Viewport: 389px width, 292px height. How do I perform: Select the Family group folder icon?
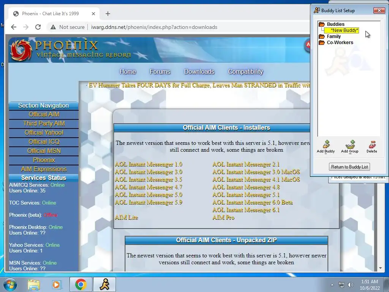click(322, 36)
